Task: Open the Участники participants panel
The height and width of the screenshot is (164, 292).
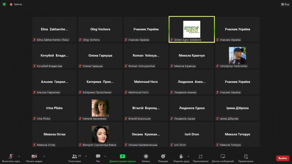Action: pyautogui.click(x=75, y=158)
